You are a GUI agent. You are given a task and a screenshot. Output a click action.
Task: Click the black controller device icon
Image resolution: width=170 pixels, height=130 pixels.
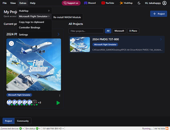click(35, 102)
